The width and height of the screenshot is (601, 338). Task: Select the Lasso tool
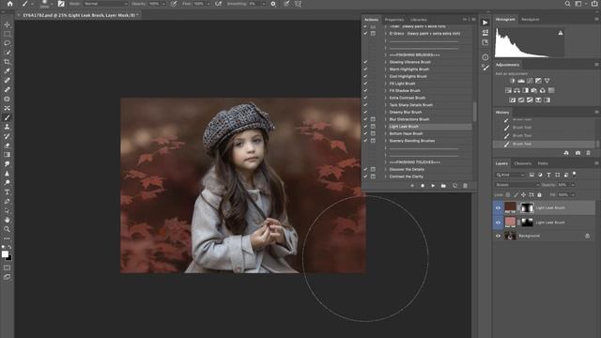tap(7, 43)
